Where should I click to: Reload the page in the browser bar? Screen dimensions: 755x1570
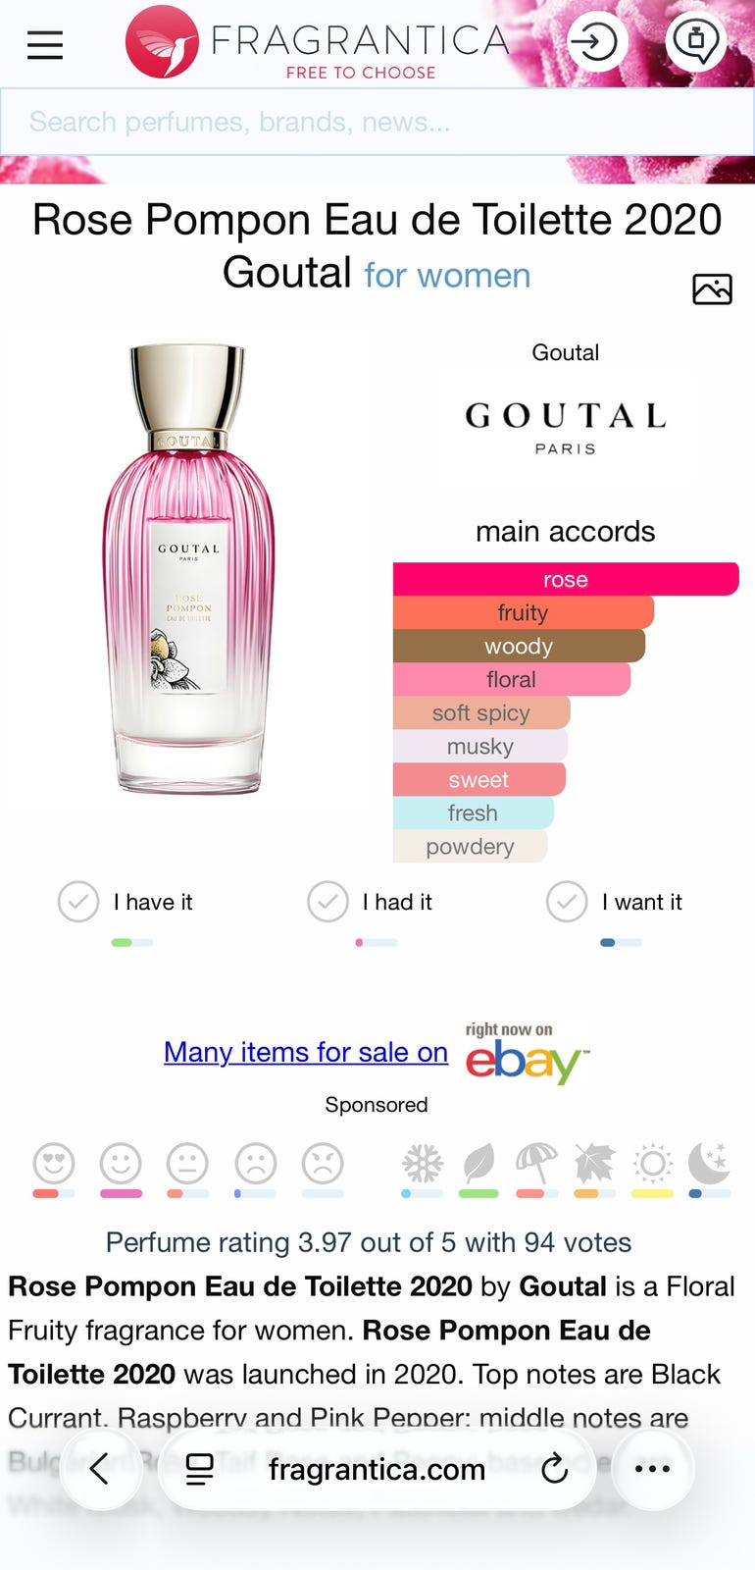(x=554, y=1469)
